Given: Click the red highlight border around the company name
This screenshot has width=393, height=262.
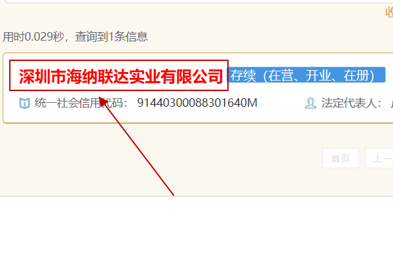Looking at the screenshot, I should tap(119, 60).
